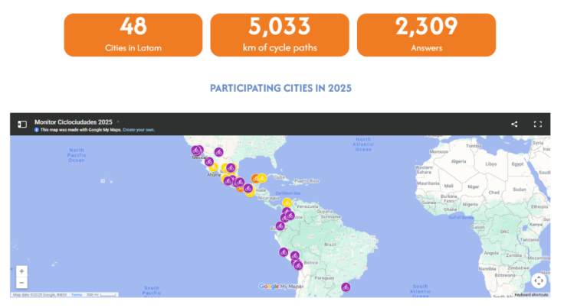
Task: Select the westernmost purple marker in Mexico
Action: pos(196,151)
